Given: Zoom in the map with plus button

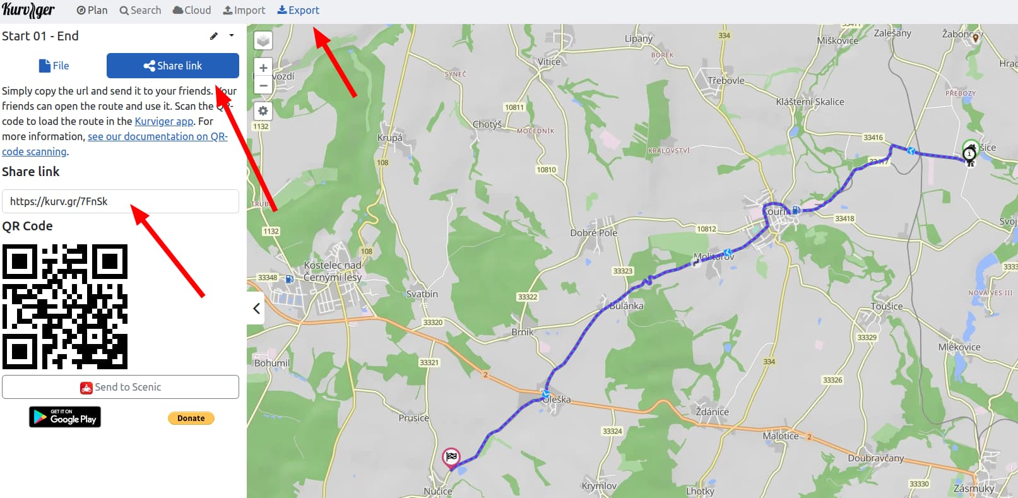Looking at the screenshot, I should point(263,68).
